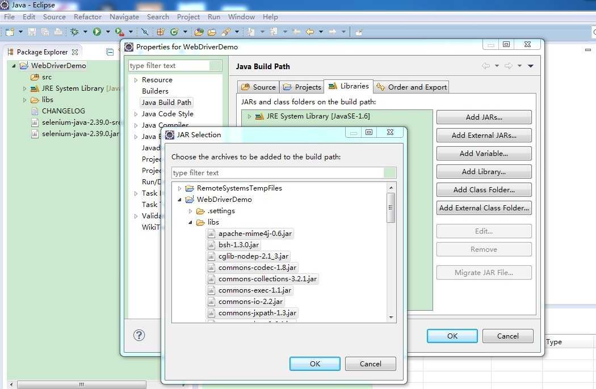Open the Refactor menu
596x389 pixels.
(x=87, y=16)
